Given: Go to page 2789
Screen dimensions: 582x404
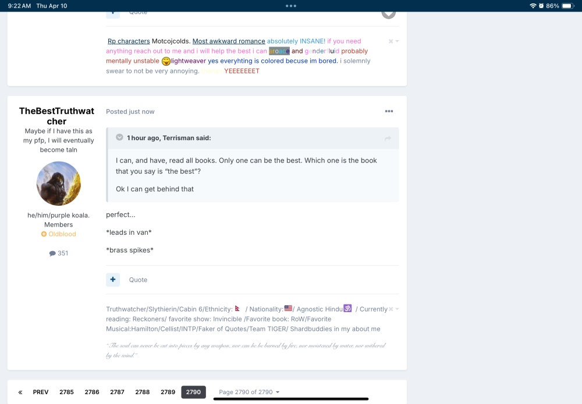Looking at the screenshot, I should point(168,392).
